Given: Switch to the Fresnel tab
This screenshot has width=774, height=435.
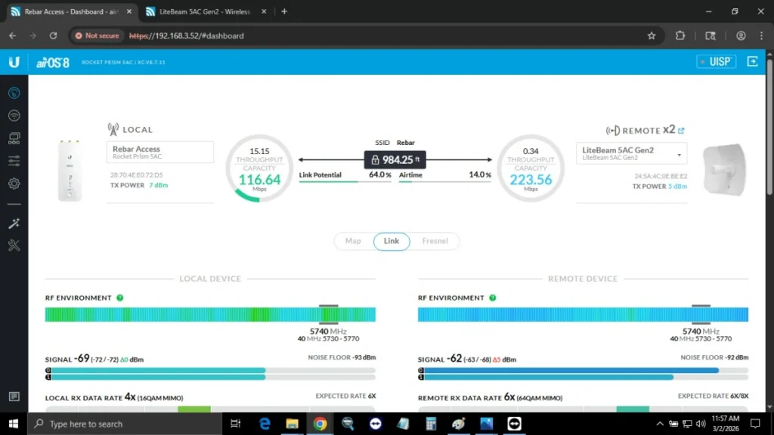Looking at the screenshot, I should coord(435,241).
